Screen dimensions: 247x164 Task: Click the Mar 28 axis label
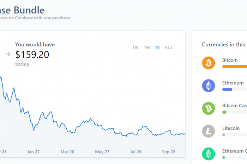[x=67, y=152]
